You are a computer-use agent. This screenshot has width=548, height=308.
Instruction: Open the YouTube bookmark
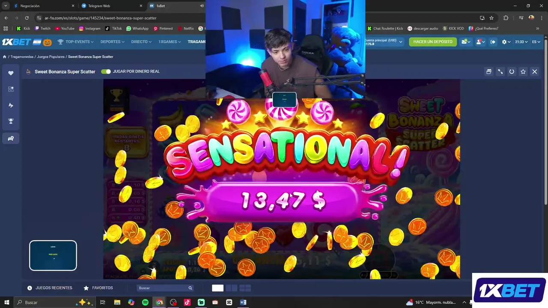pyautogui.click(x=65, y=29)
